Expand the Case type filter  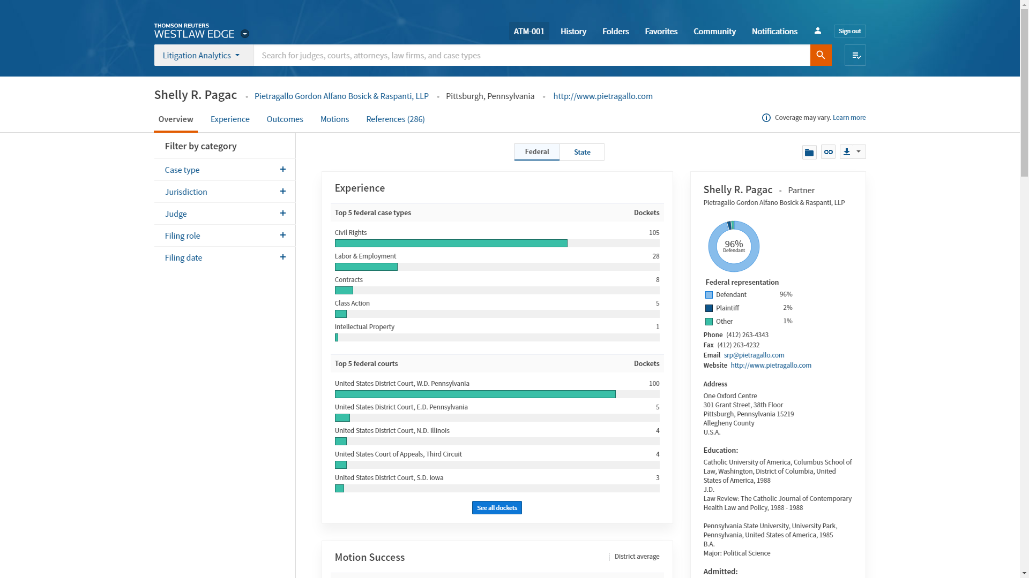point(282,170)
